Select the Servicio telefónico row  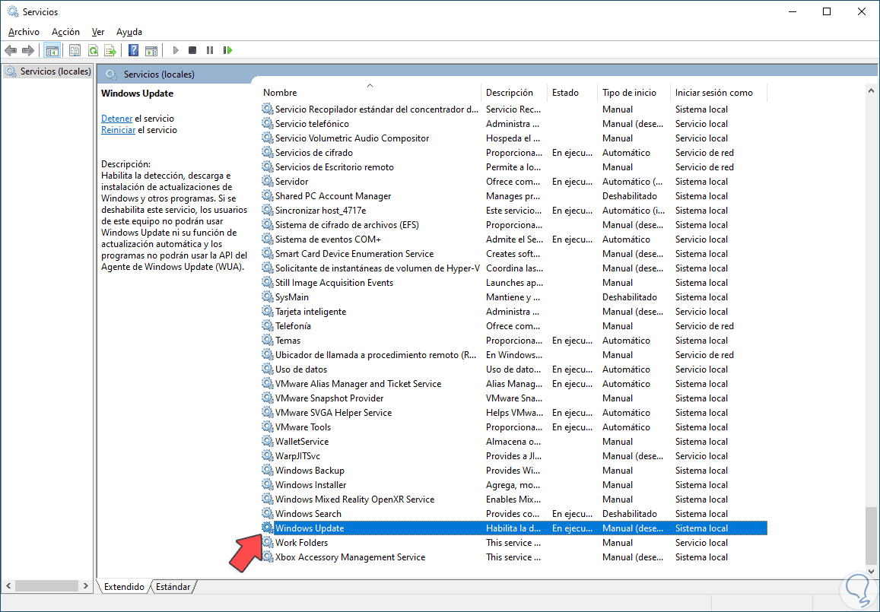click(x=514, y=123)
